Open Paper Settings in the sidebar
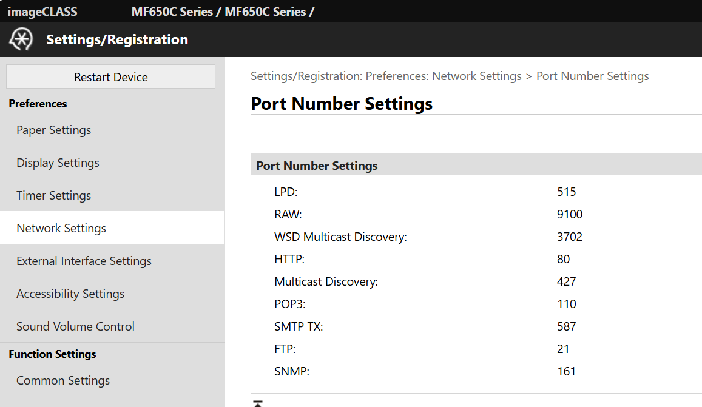This screenshot has width=702, height=407. coord(54,130)
